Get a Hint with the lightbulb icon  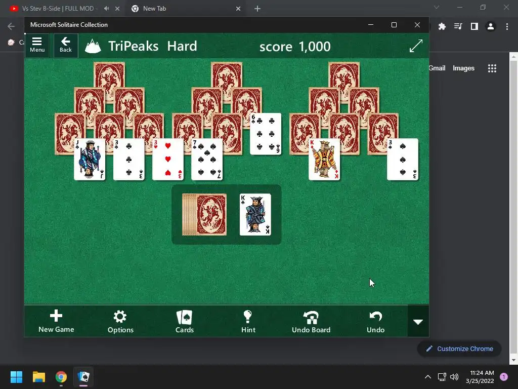tap(248, 321)
